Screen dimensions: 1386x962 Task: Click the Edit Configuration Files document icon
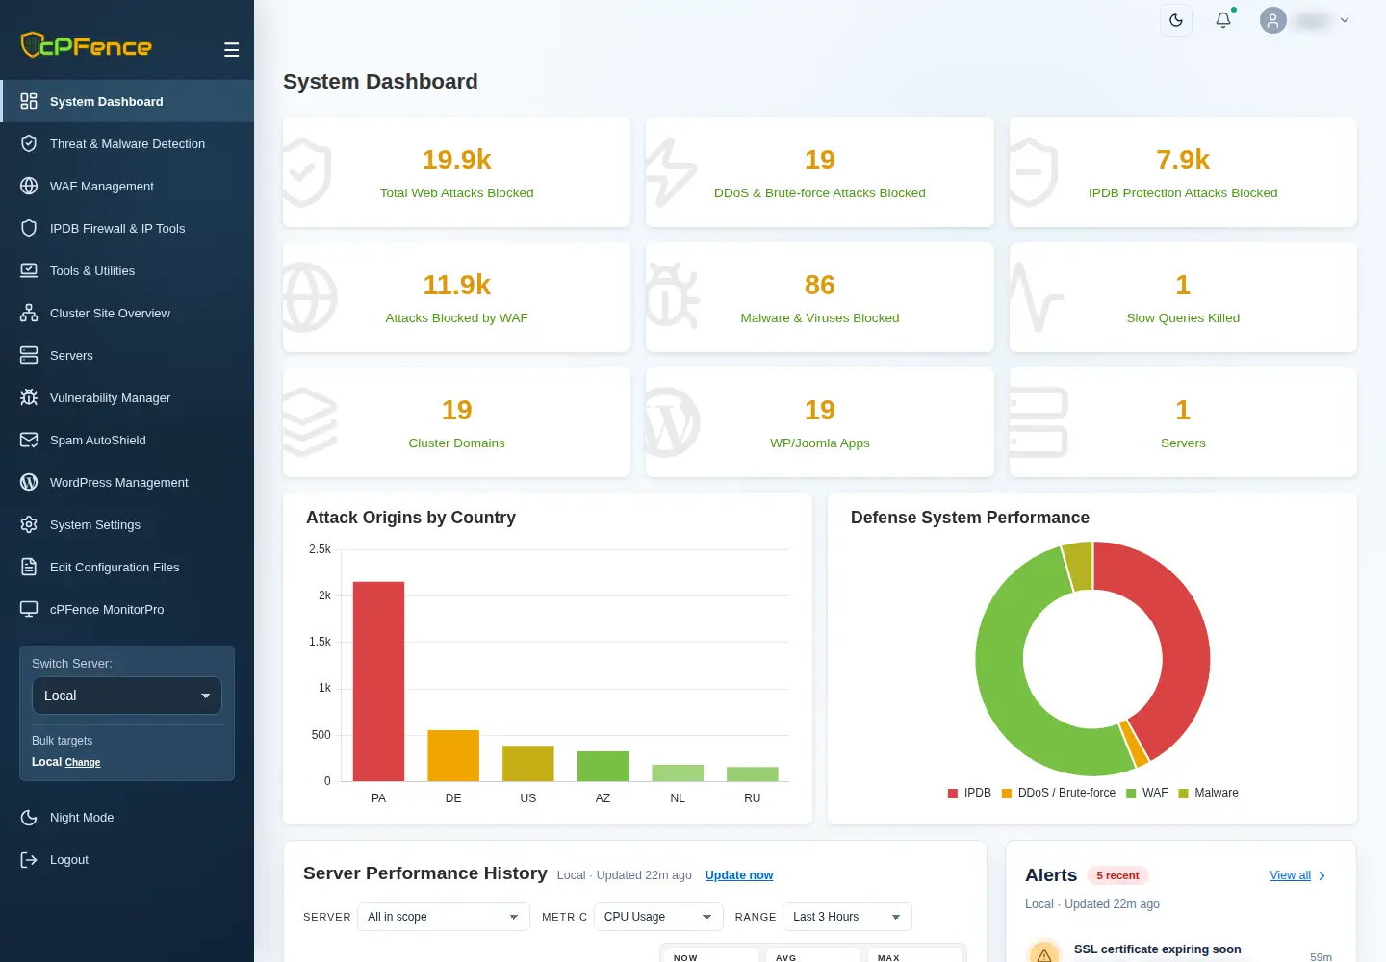click(29, 567)
